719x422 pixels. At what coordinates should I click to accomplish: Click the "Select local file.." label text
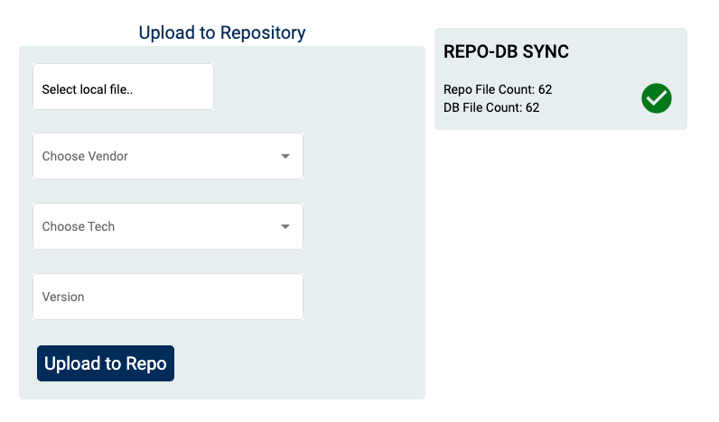[88, 89]
